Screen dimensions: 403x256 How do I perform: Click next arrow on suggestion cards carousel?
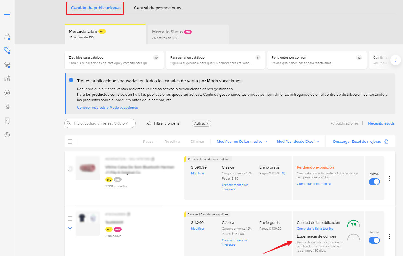(x=396, y=60)
